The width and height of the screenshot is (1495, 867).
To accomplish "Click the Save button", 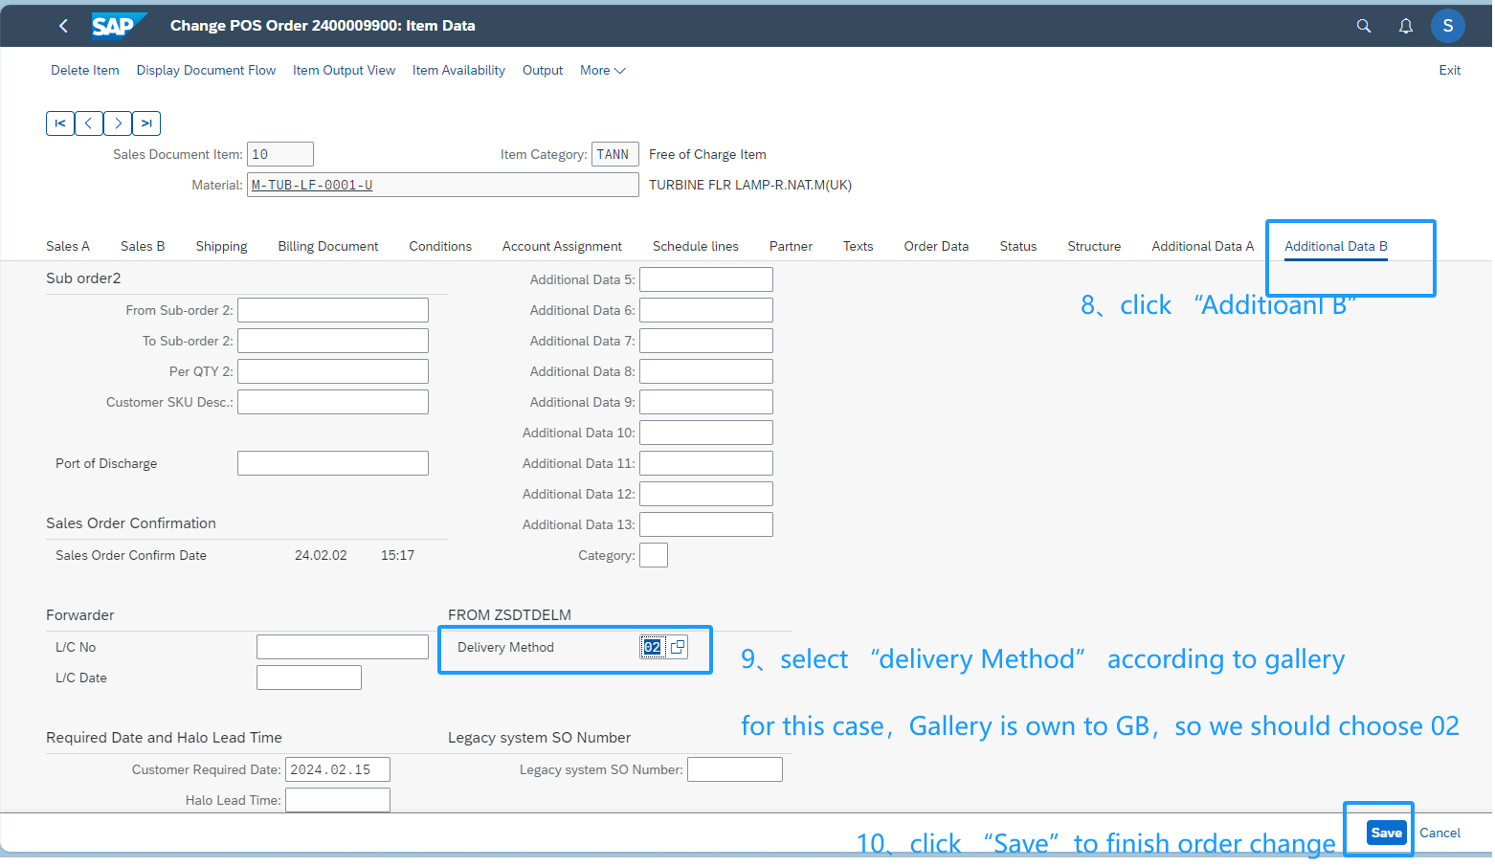I will pos(1386,833).
